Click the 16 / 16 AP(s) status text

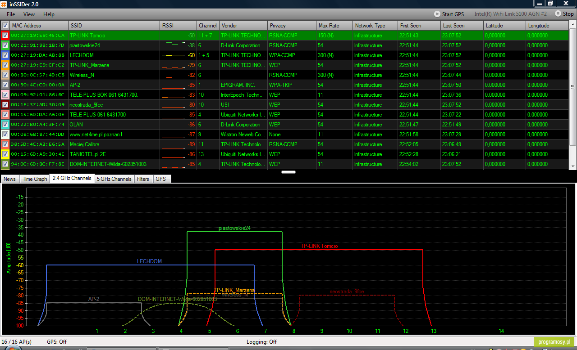pyautogui.click(x=16, y=342)
